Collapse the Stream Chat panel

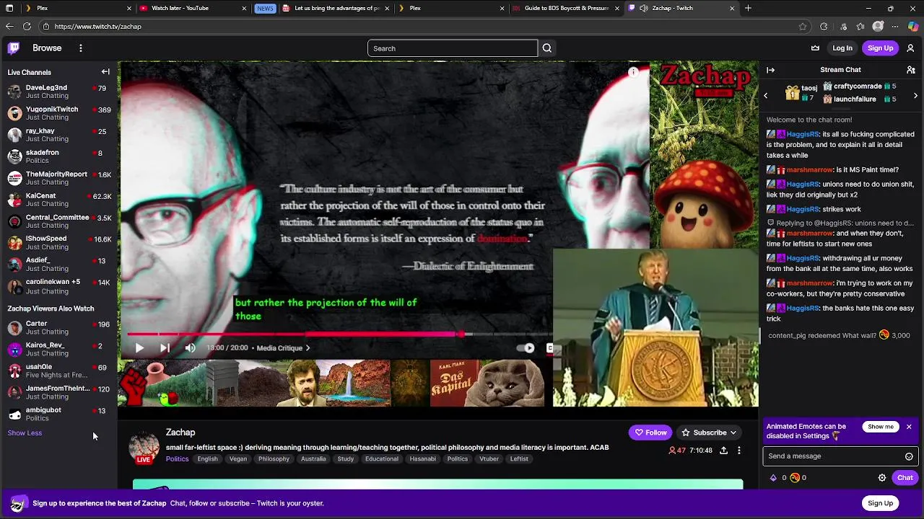click(770, 70)
